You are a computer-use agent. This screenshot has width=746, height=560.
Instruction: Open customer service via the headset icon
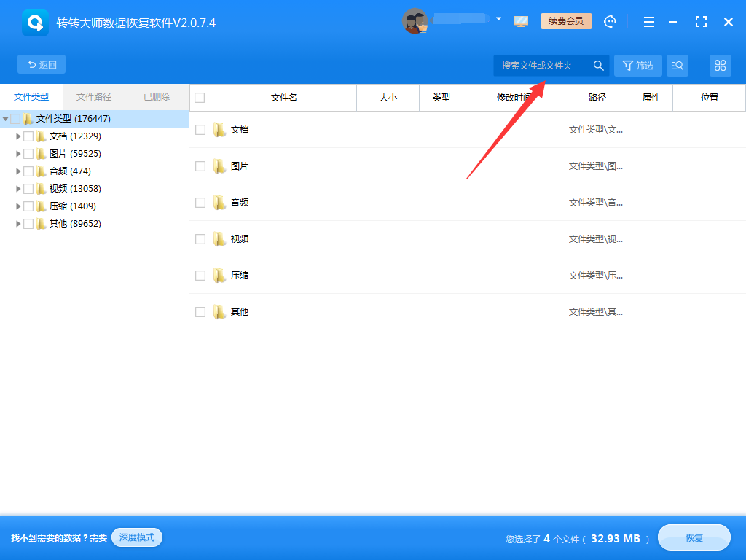pyautogui.click(x=610, y=21)
